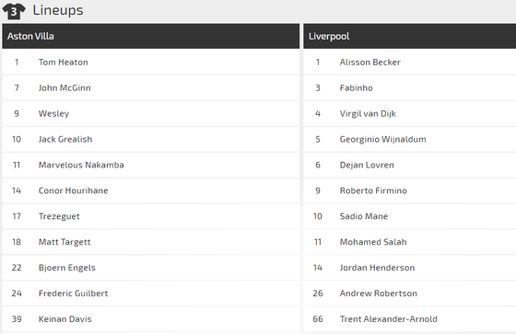Image resolution: width=516 pixels, height=334 pixels.
Task: Open Alisson Becker's player link
Action: [369, 63]
